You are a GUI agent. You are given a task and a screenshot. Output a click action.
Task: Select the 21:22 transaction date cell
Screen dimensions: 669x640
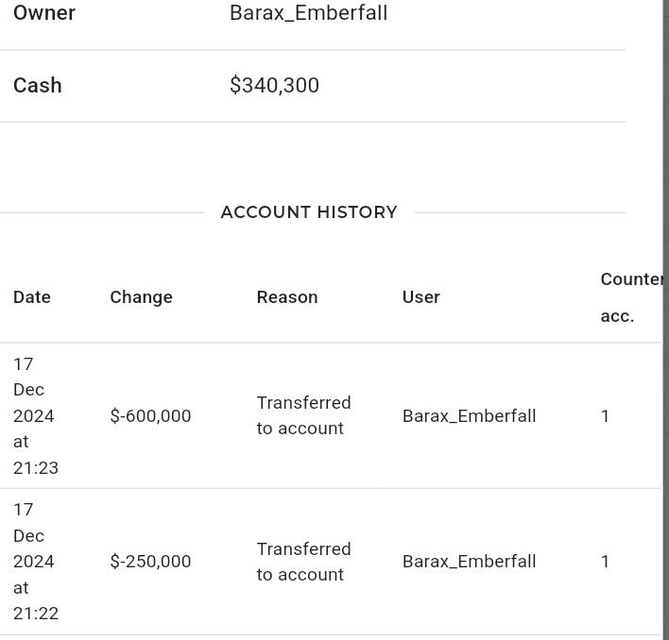tap(36, 562)
